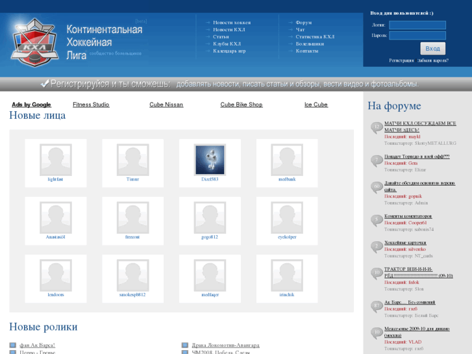
Task: Click video icon next to Драка Локомотив-Авангард
Action: coord(185,346)
